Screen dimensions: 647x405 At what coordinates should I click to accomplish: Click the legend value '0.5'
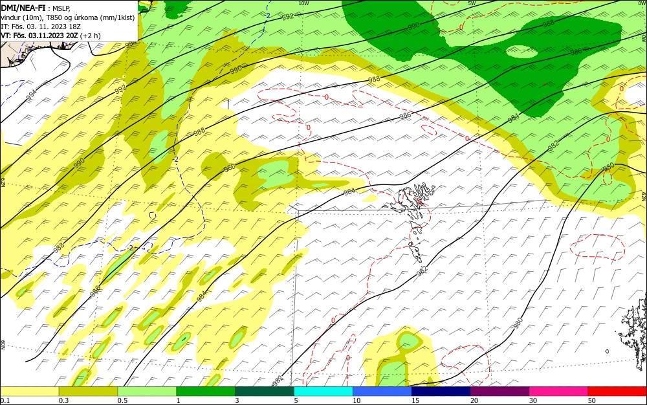point(122,400)
